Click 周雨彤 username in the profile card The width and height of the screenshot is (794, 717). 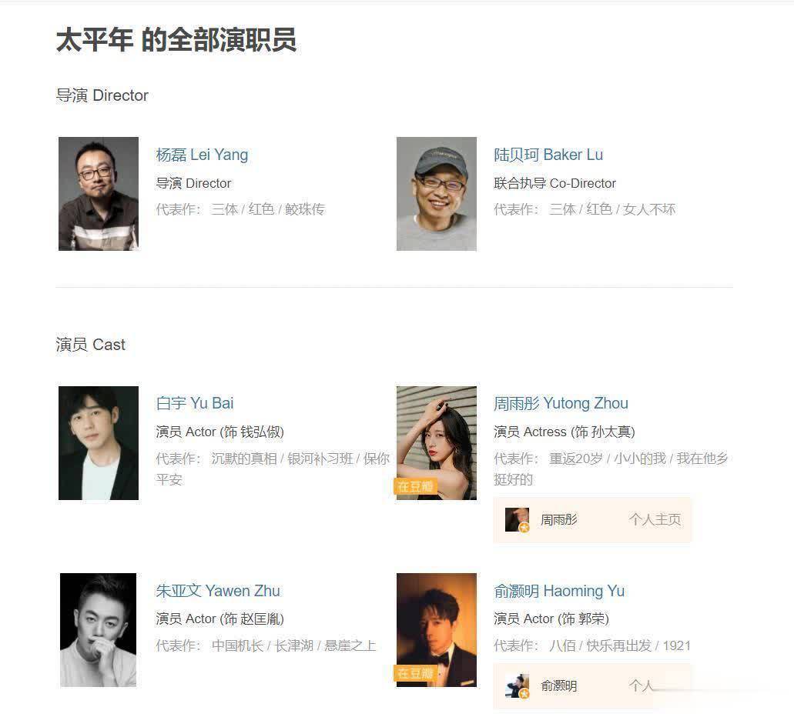[x=558, y=519]
